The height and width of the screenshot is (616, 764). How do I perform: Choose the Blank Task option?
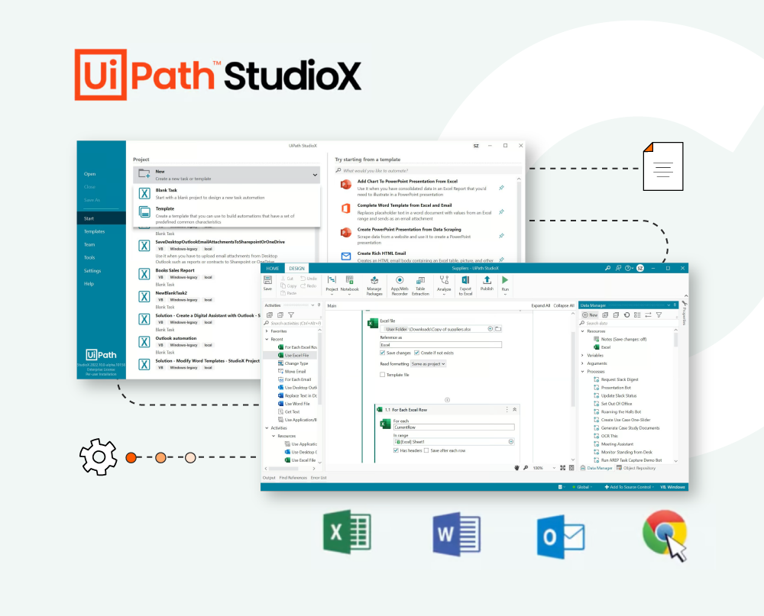point(227,194)
